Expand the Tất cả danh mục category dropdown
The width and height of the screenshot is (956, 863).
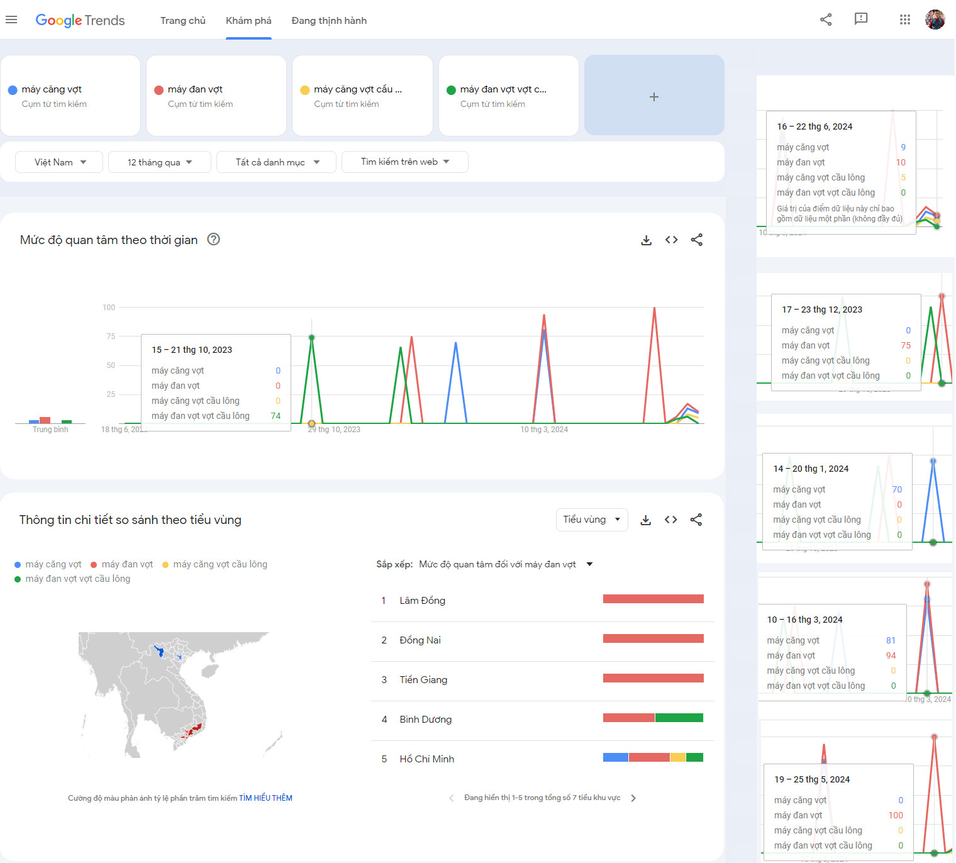pyautogui.click(x=276, y=162)
